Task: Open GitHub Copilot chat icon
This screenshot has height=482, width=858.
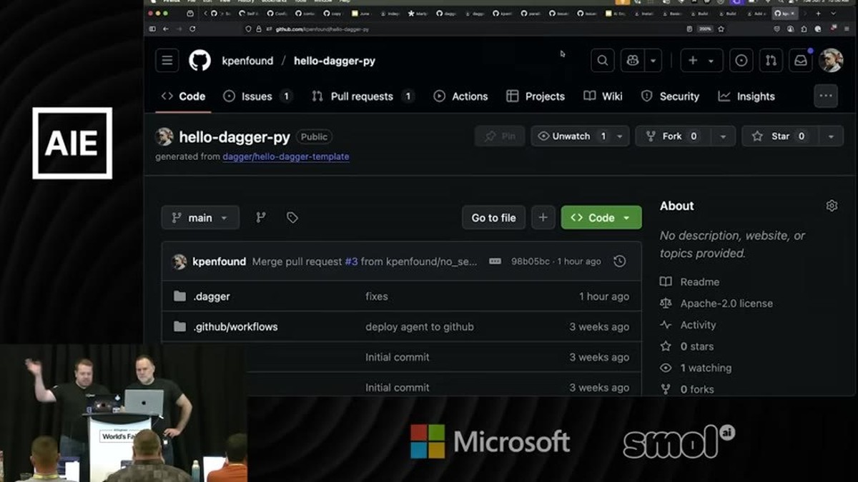Action: coord(633,61)
